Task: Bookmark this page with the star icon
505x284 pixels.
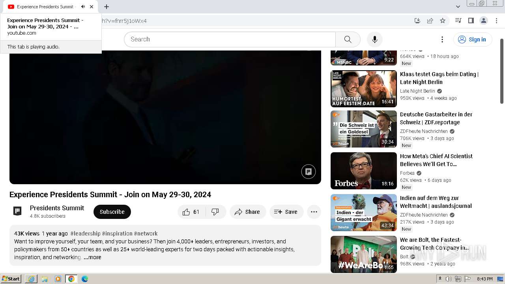Action: pos(443,21)
